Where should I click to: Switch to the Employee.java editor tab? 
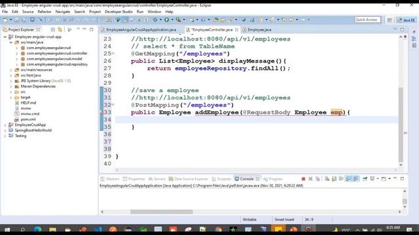(259, 29)
